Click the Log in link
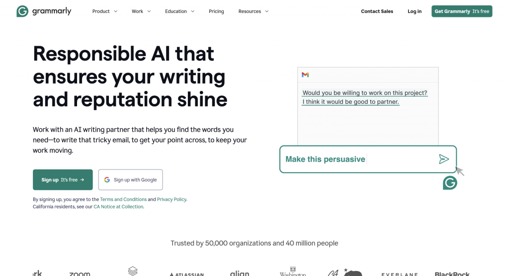509x276 pixels. point(415,11)
